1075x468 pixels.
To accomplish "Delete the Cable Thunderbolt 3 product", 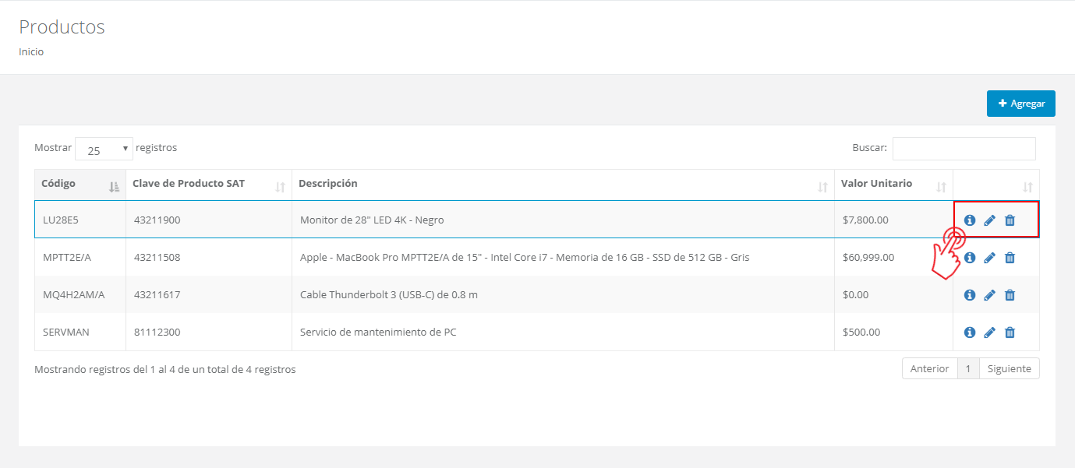I will point(1010,295).
